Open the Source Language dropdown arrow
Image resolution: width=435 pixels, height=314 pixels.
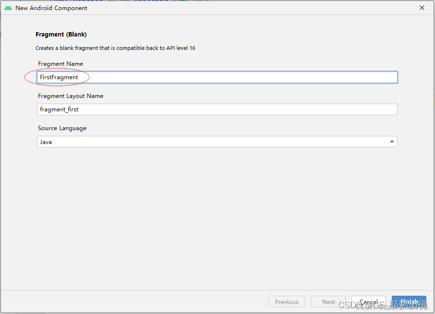[x=392, y=142]
